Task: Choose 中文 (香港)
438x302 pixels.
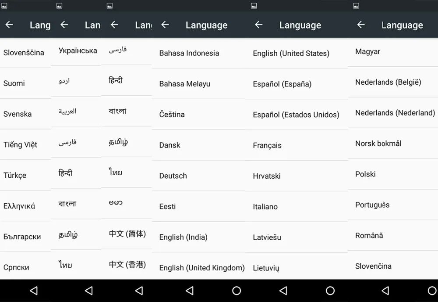Action: [127, 265]
